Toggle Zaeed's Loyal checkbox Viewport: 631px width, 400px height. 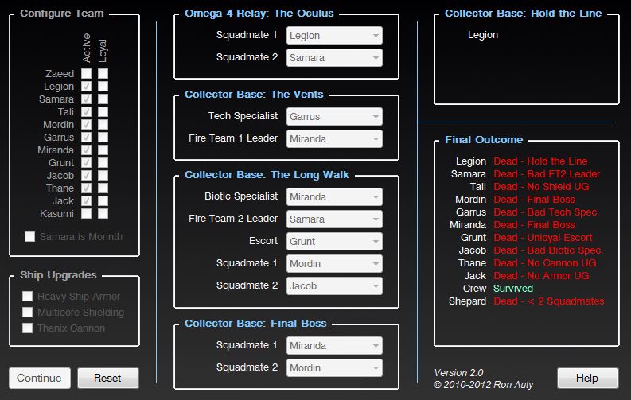coord(103,74)
